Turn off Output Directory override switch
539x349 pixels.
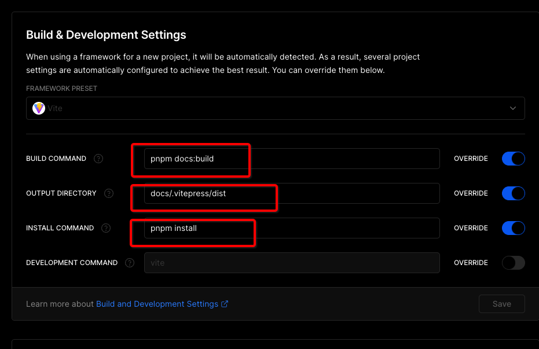coord(513,193)
